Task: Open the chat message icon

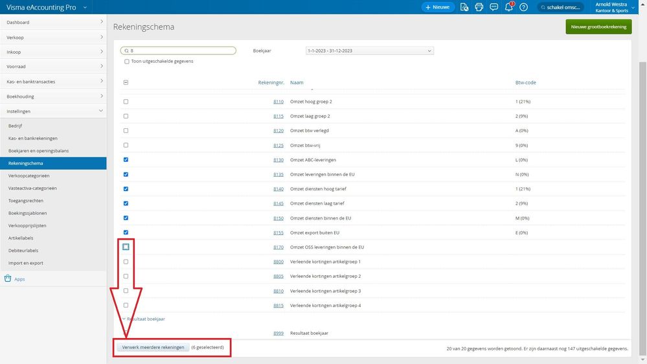Action: tap(494, 7)
